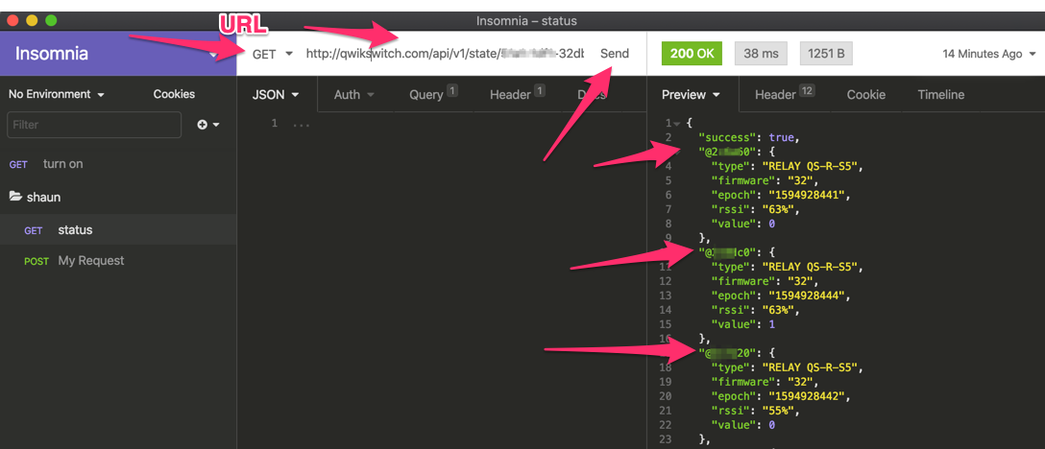Switch to the Auth tab
The image size is (1045, 449).
point(353,95)
